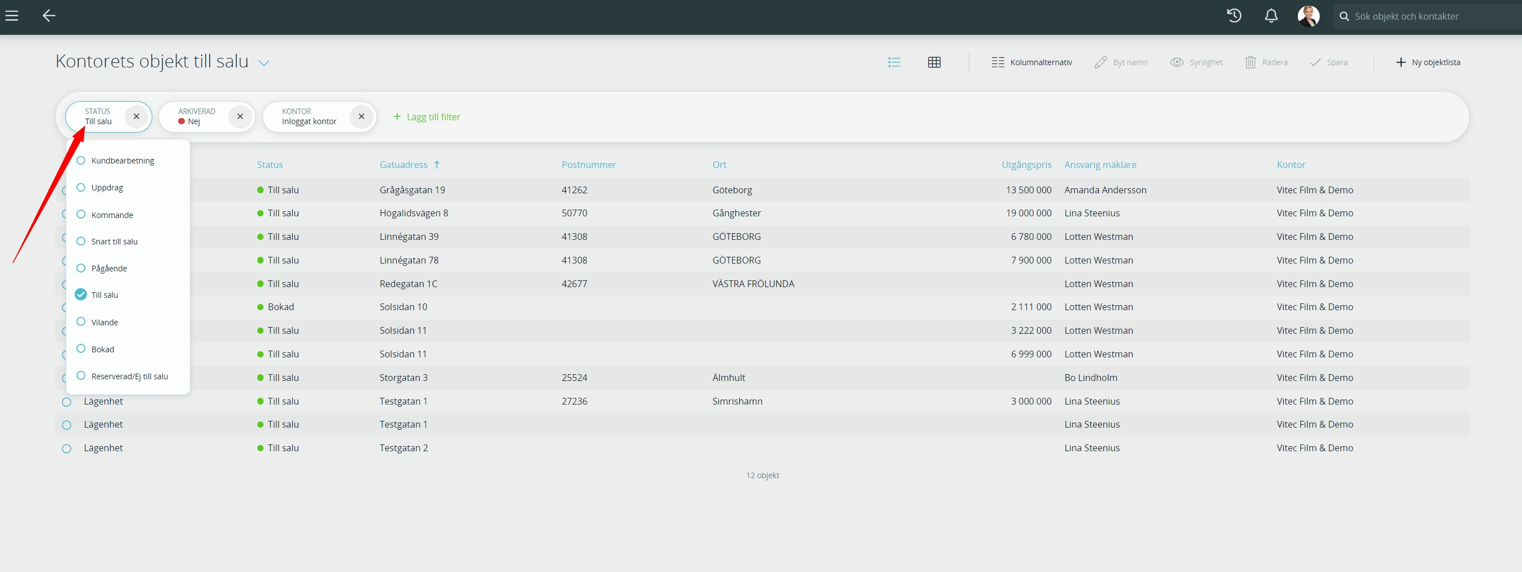The height and width of the screenshot is (572, 1522).
Task: Open the Redegatan 1C row
Action: point(762,284)
